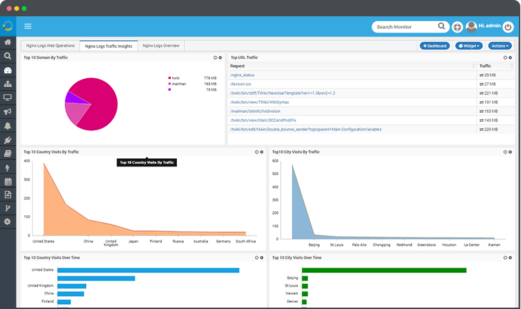Open the help lifebuoy icon in header

point(458,27)
